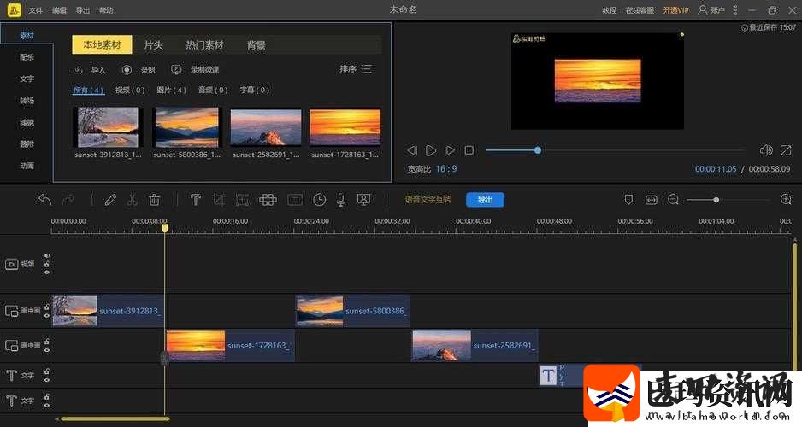
Task: Hide the 画中画 track containing sunset-1728163
Action: (47, 350)
